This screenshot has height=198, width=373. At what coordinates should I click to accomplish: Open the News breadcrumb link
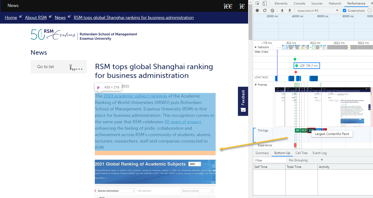click(60, 17)
